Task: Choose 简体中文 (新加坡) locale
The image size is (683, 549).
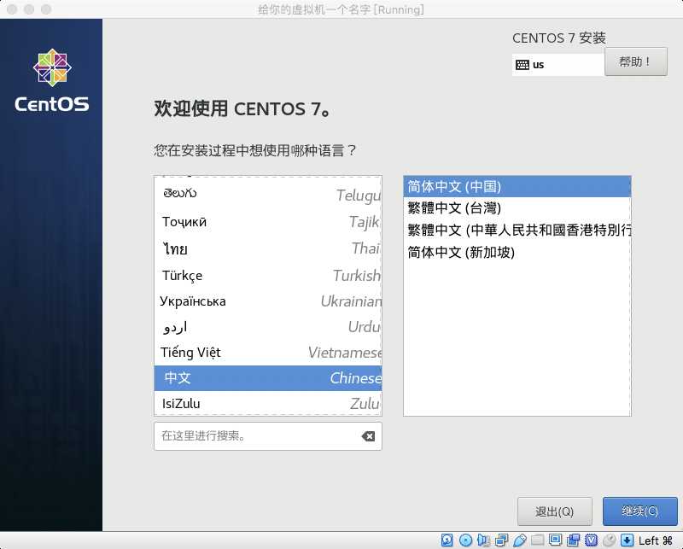Action: [x=517, y=252]
